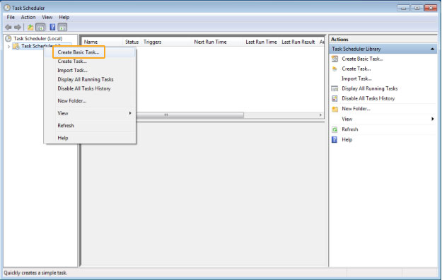Click the Task Scheduler title bar clock icon
This screenshot has height=280, width=442.
point(7,8)
